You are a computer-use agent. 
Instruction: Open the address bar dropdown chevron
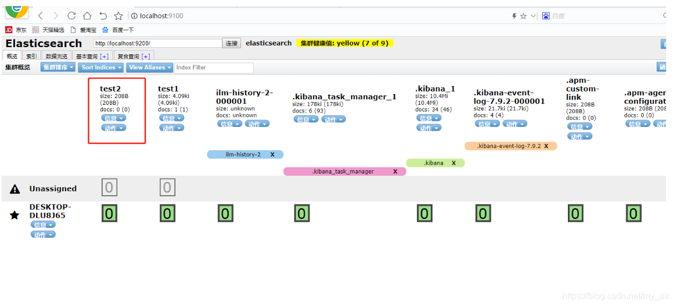(533, 16)
